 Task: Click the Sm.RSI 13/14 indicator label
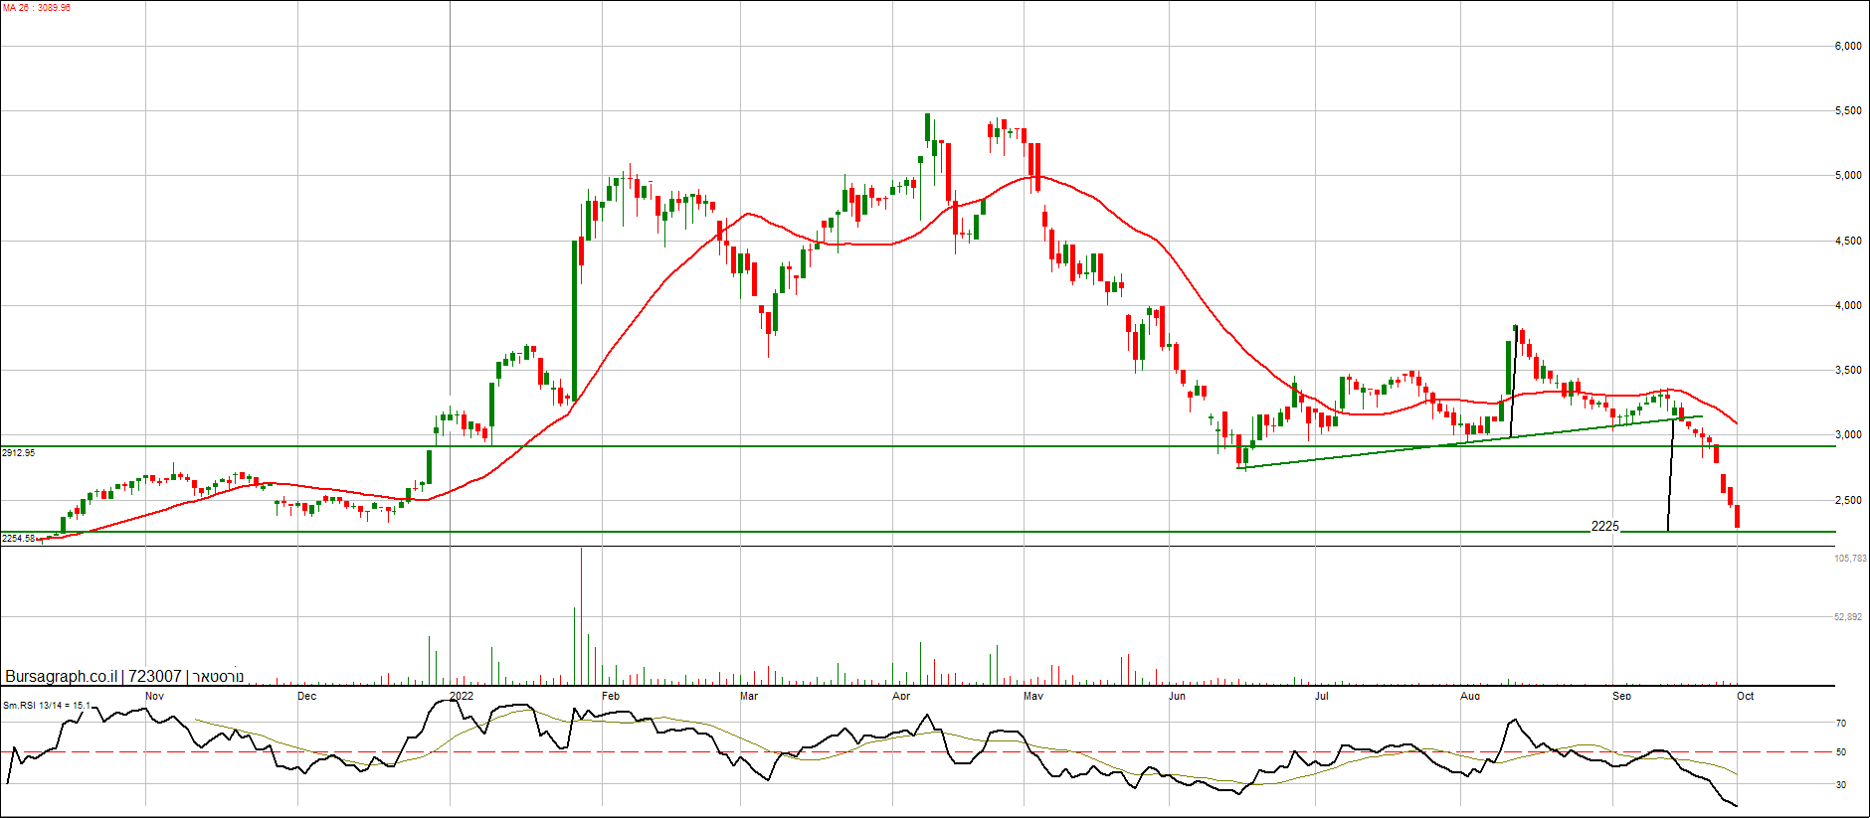pos(46,706)
